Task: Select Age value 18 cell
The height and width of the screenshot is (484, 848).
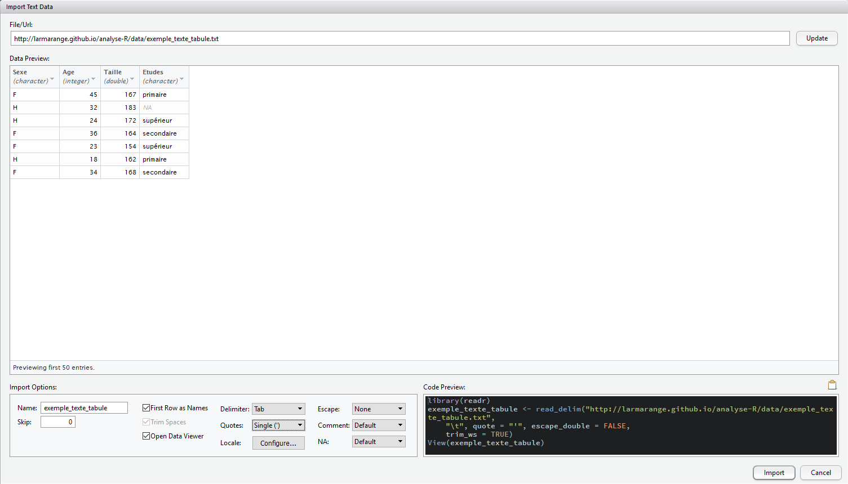Action: [80, 159]
